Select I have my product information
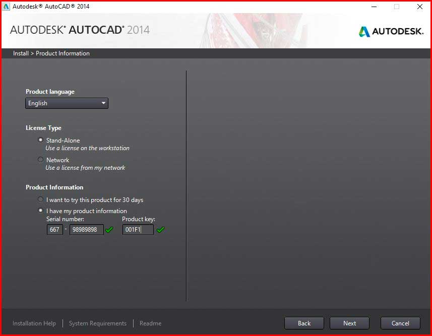432x336 pixels. (x=40, y=210)
